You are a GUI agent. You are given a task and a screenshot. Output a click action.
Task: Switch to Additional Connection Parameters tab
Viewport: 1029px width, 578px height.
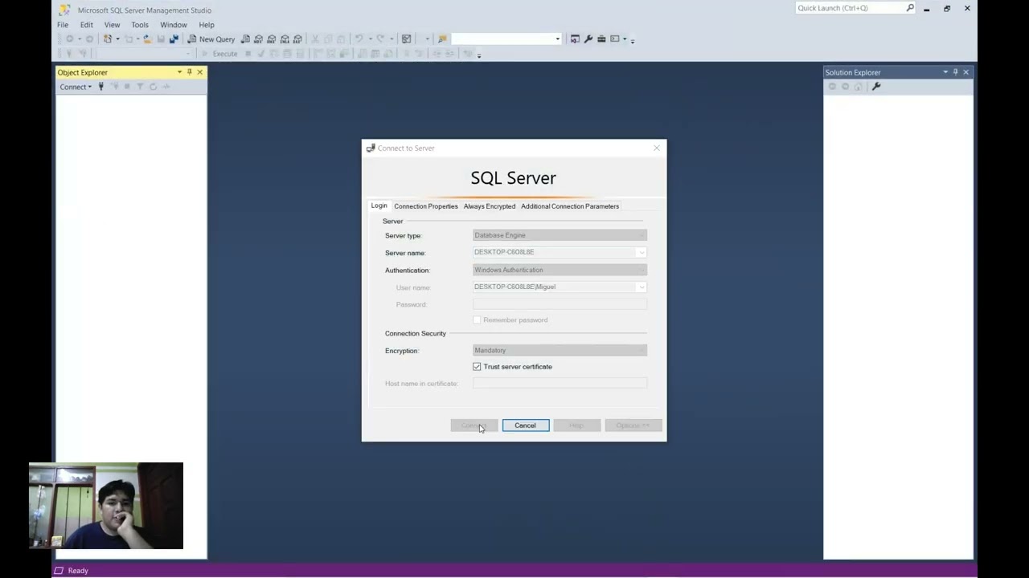point(570,206)
